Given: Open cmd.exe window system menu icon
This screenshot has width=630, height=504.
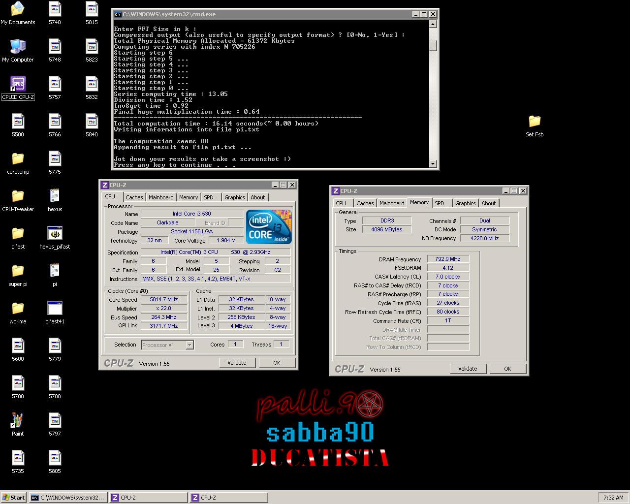Looking at the screenshot, I should (118, 14).
